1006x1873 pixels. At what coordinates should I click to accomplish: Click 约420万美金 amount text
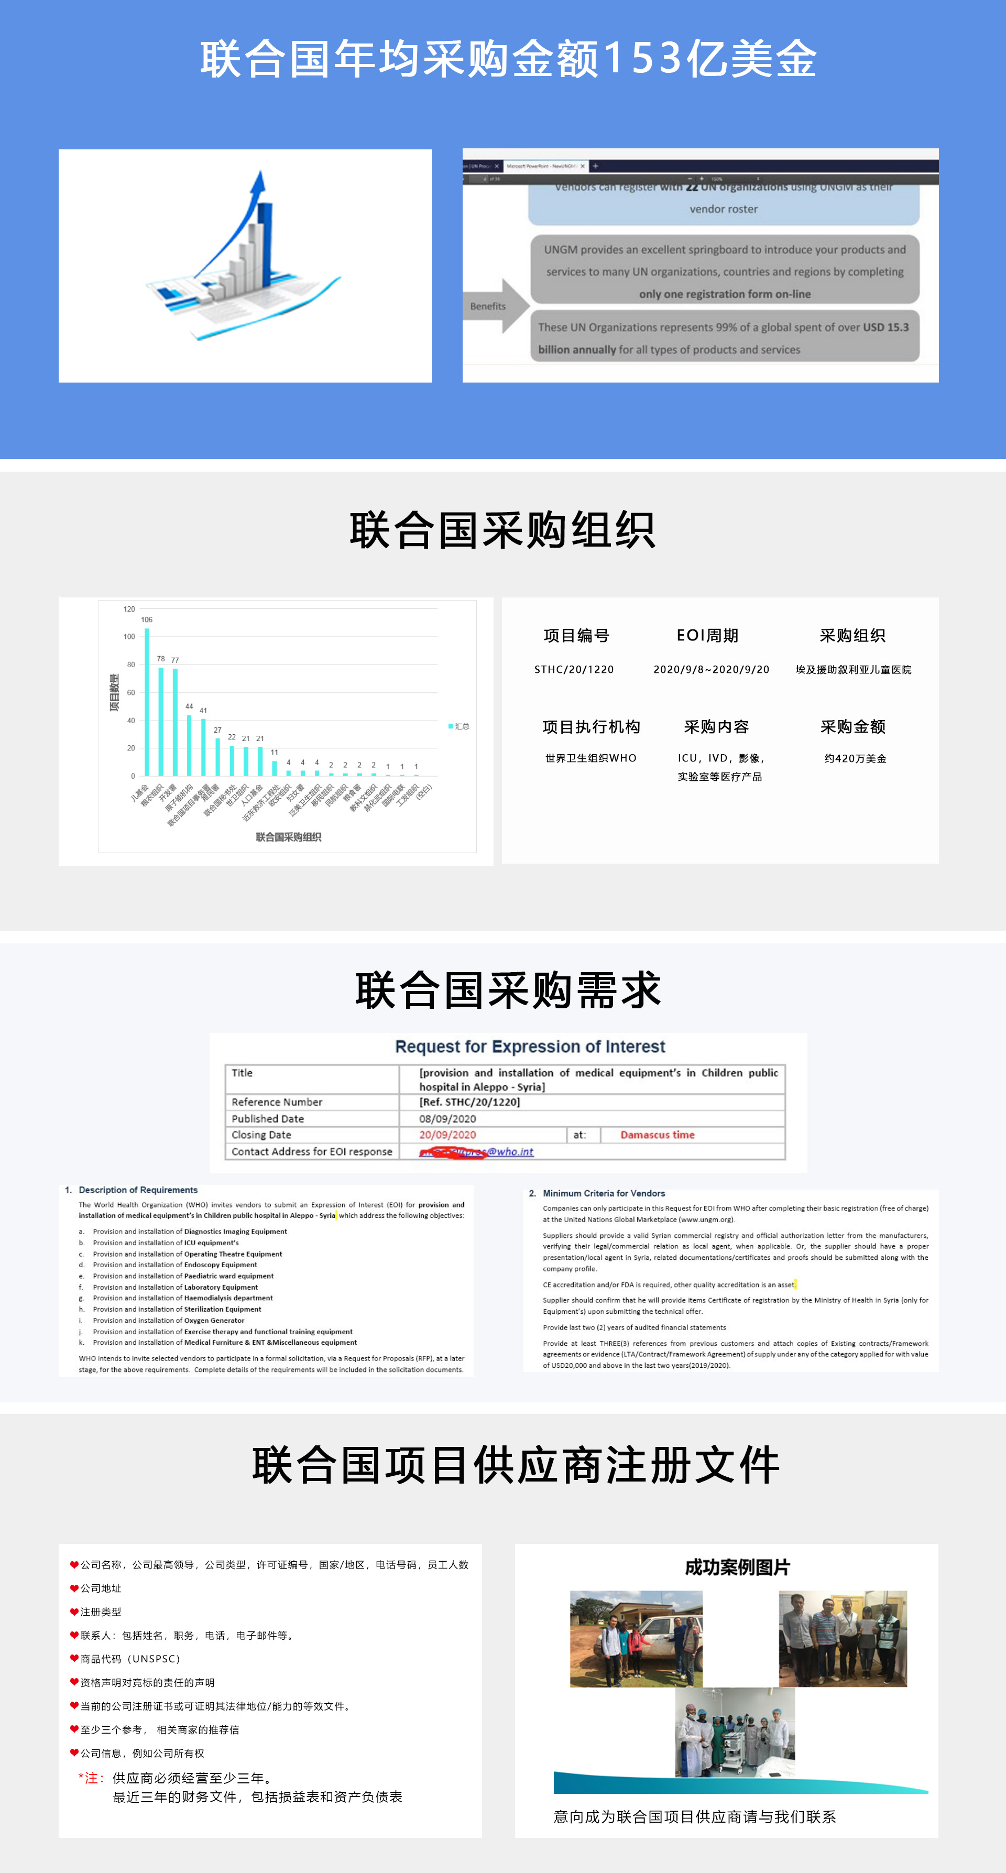(856, 758)
